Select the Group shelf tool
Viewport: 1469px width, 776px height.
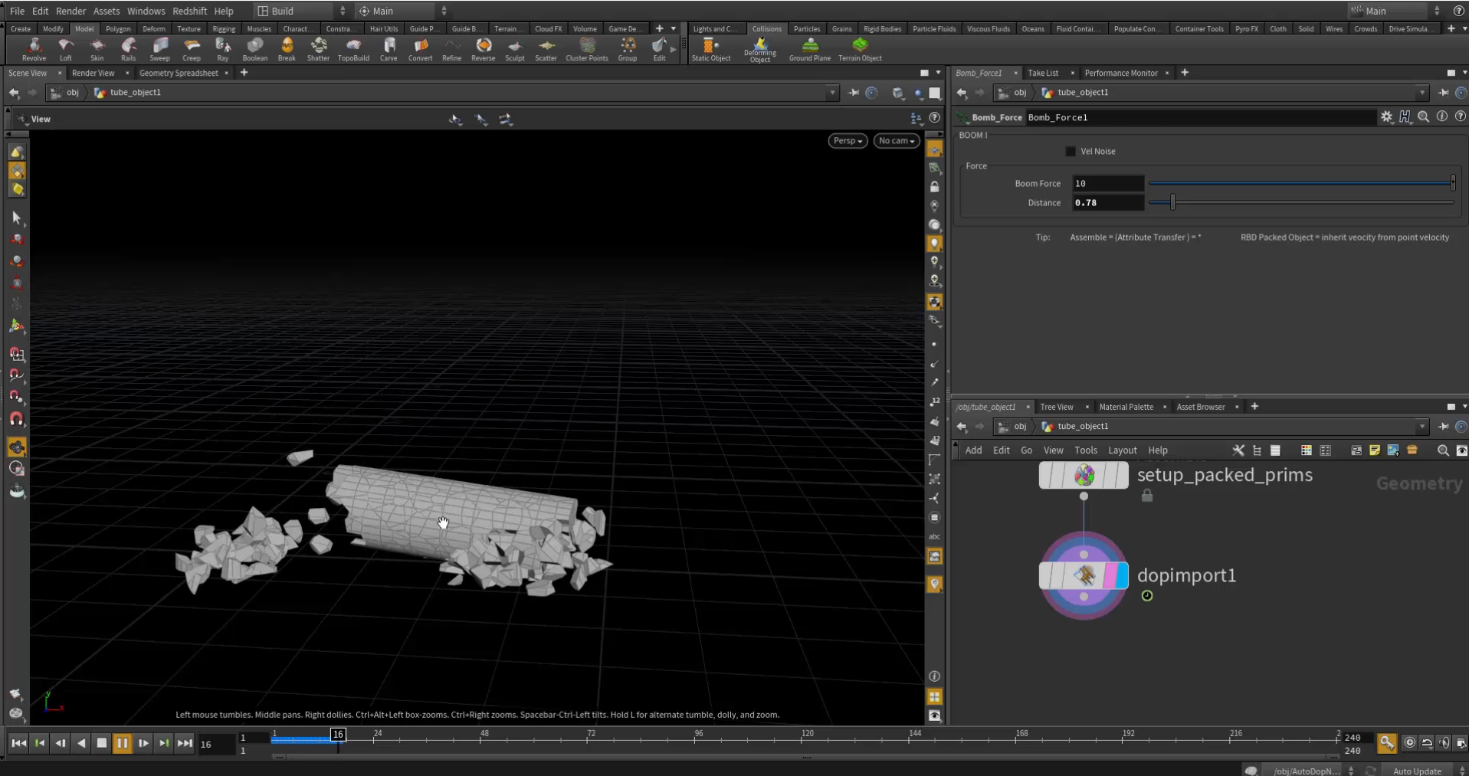[x=628, y=50]
